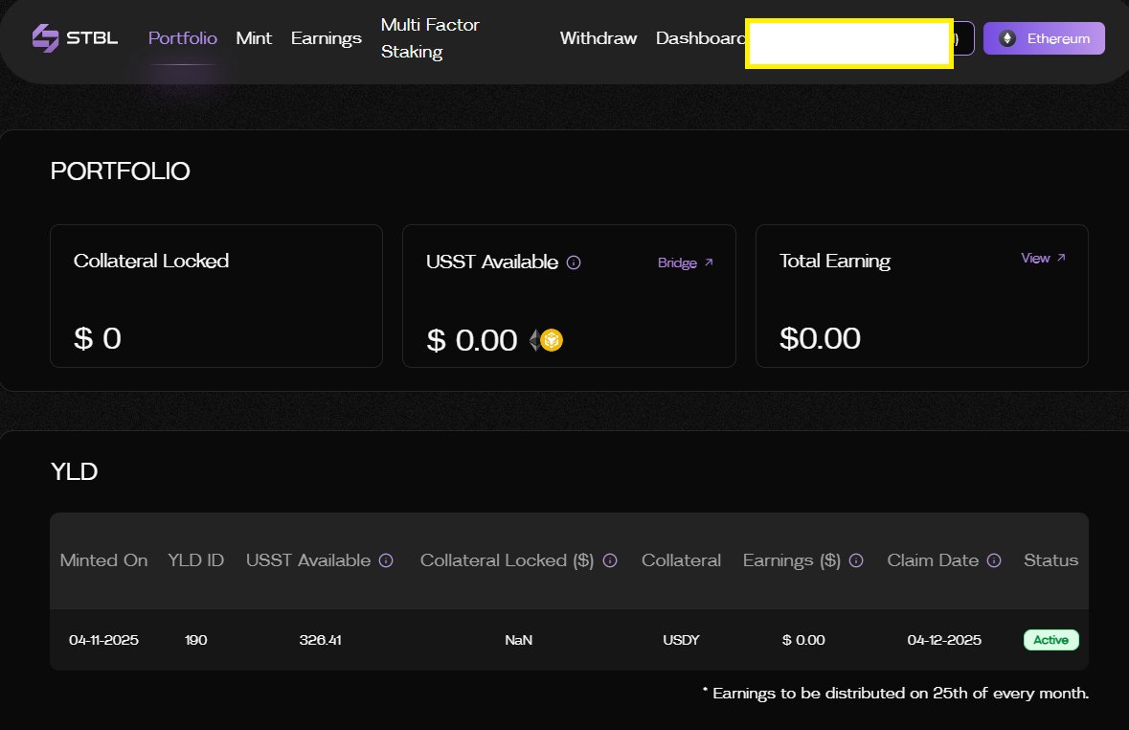Select the Minted On column header
The width and height of the screenshot is (1129, 730).
(103, 560)
